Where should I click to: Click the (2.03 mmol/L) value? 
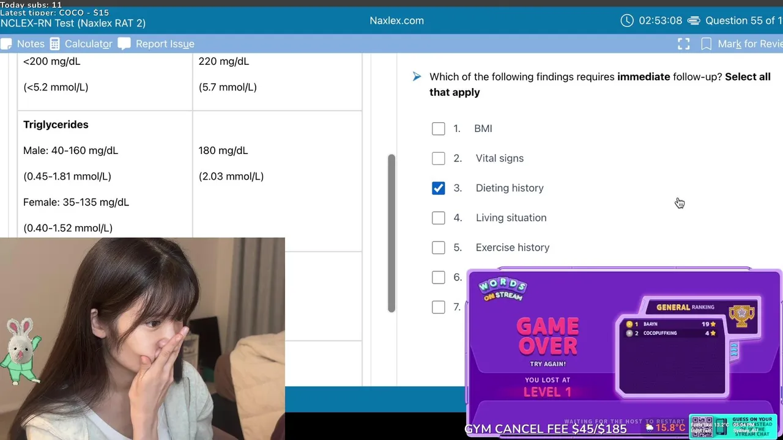point(231,177)
